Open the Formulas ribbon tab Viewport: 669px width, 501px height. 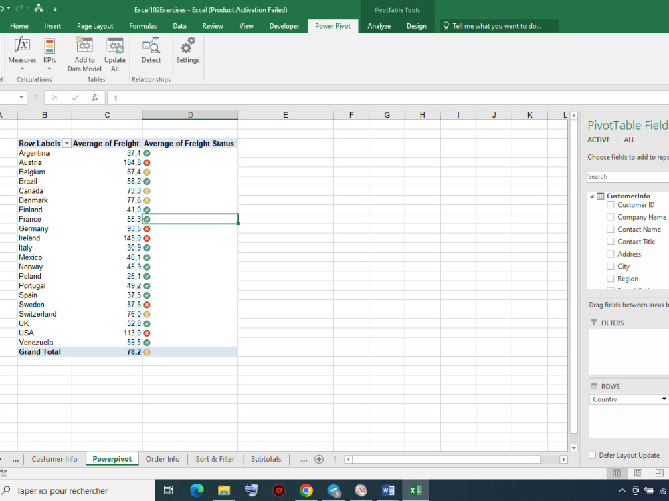143,26
